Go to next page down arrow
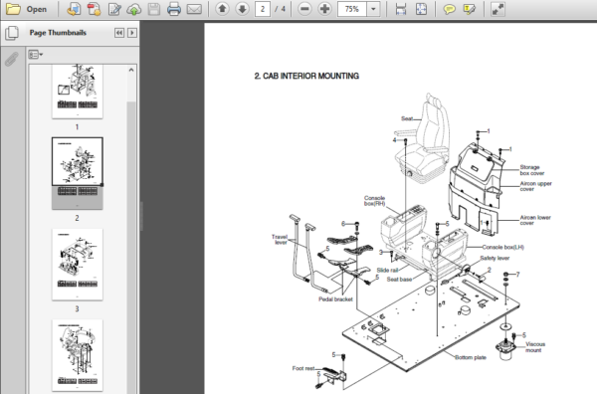 [x=242, y=8]
